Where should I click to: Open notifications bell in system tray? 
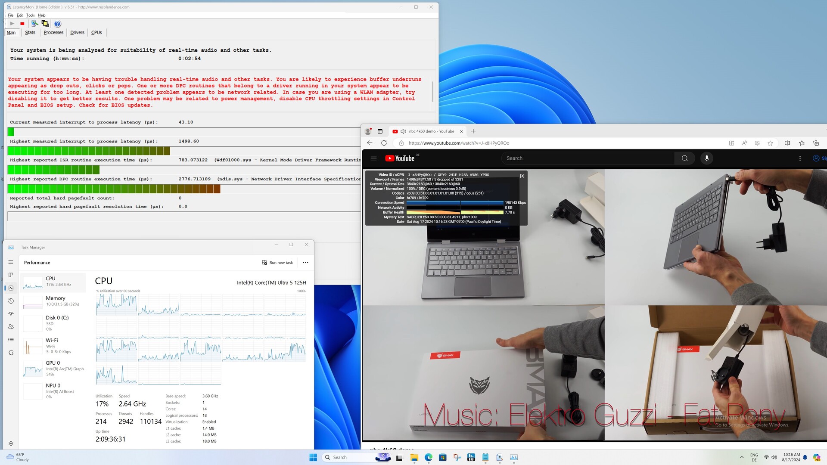tap(805, 457)
